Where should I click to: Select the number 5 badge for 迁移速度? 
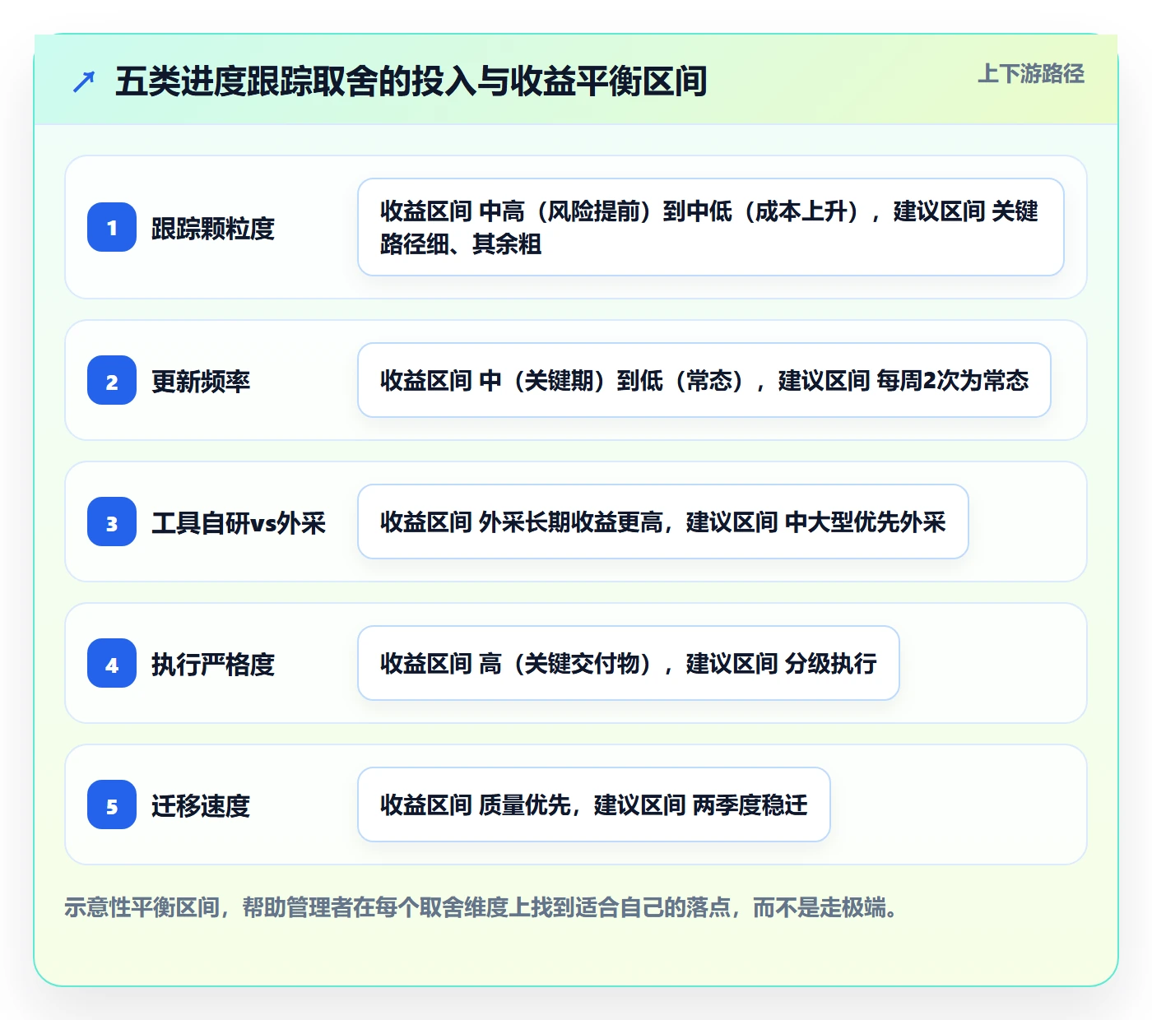pos(112,804)
